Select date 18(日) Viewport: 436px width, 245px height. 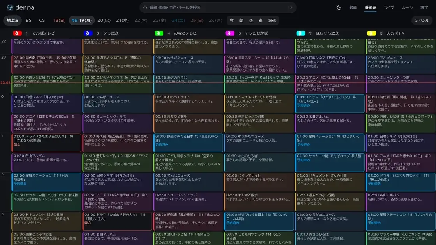tap(59, 20)
